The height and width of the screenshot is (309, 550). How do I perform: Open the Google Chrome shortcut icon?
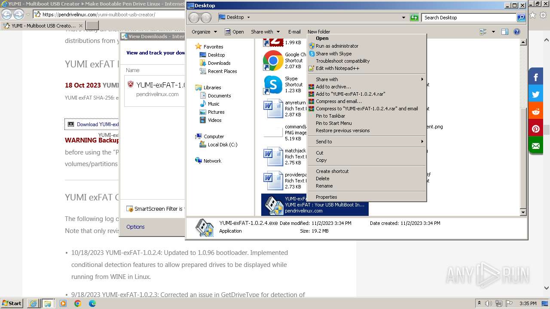click(273, 61)
